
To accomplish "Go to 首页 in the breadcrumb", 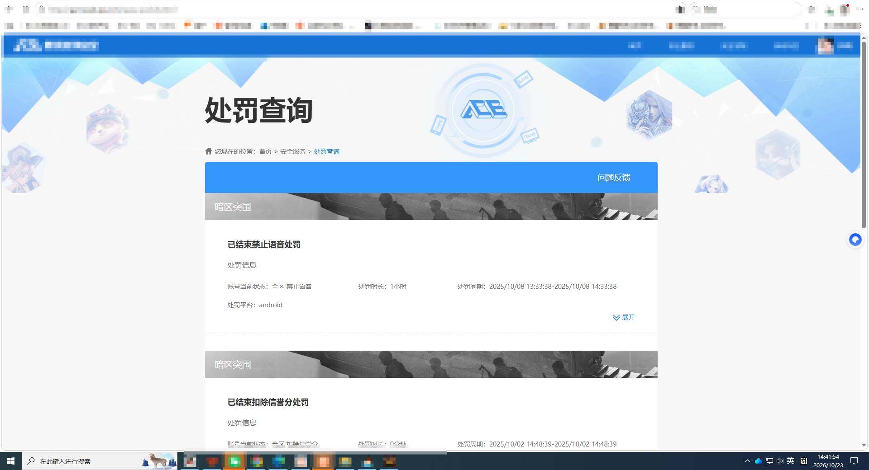I will pyautogui.click(x=265, y=151).
